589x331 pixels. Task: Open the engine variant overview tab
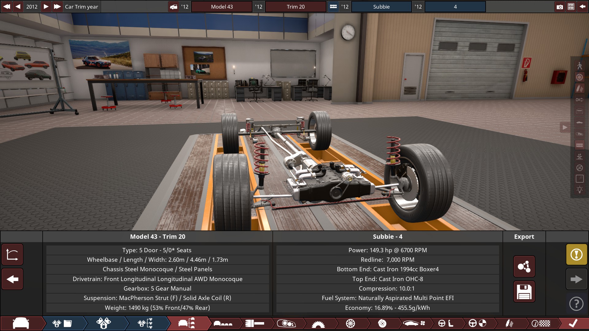(145, 323)
